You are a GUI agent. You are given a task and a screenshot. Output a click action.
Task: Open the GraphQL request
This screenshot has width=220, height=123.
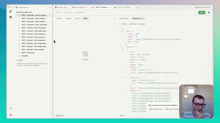pyautogui.click(x=33, y=56)
